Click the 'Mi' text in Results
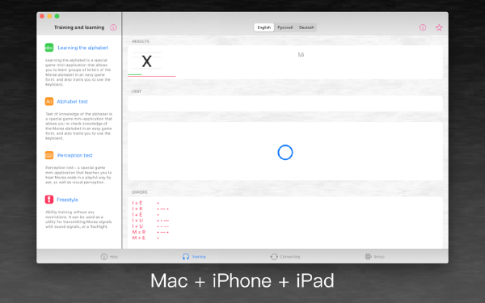485x303 pixels. (301, 55)
